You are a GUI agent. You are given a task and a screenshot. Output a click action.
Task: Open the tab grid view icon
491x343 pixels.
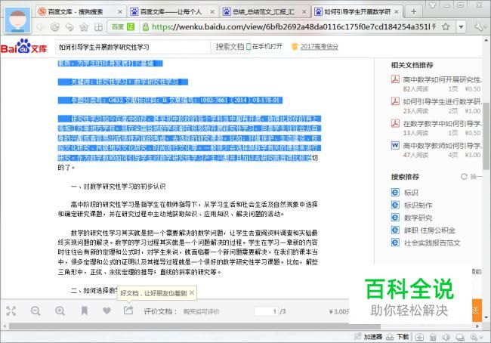click(98, 27)
